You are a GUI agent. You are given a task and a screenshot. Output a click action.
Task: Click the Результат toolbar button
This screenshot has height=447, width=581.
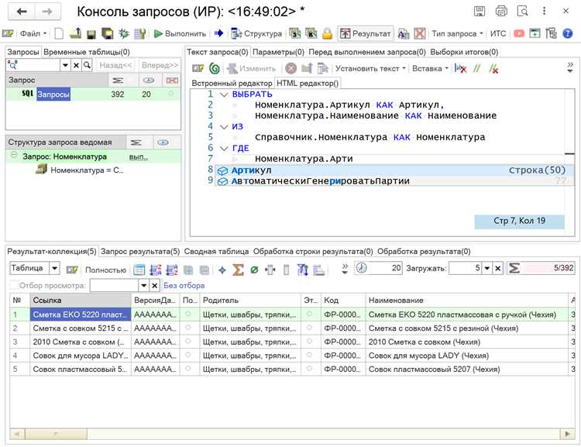coord(366,34)
